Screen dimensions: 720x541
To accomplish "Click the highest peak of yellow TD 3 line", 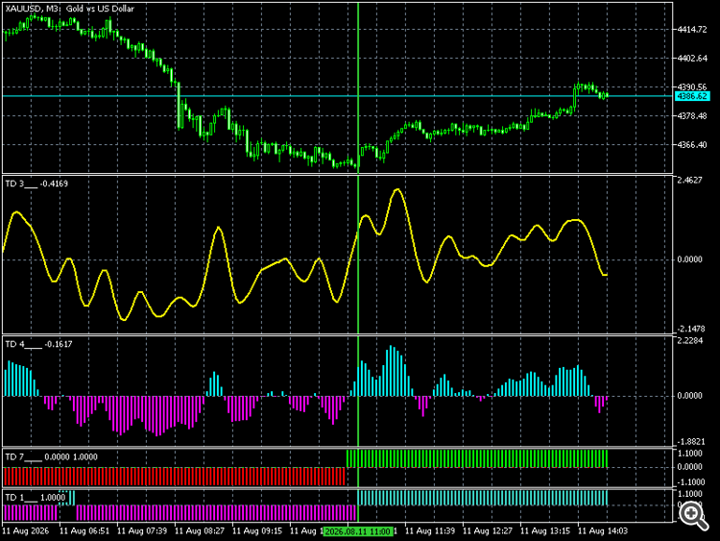I will [x=397, y=189].
